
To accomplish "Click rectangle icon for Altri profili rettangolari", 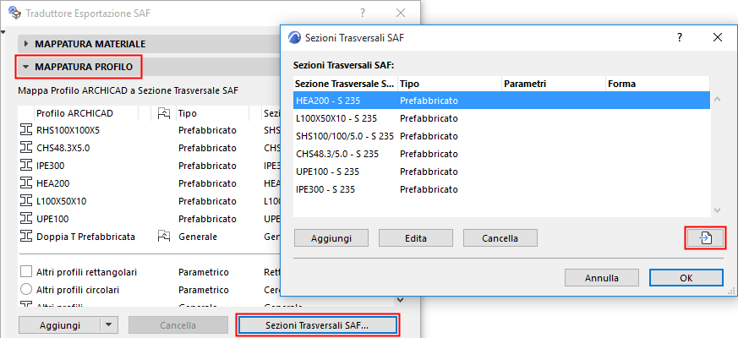I will 26,272.
